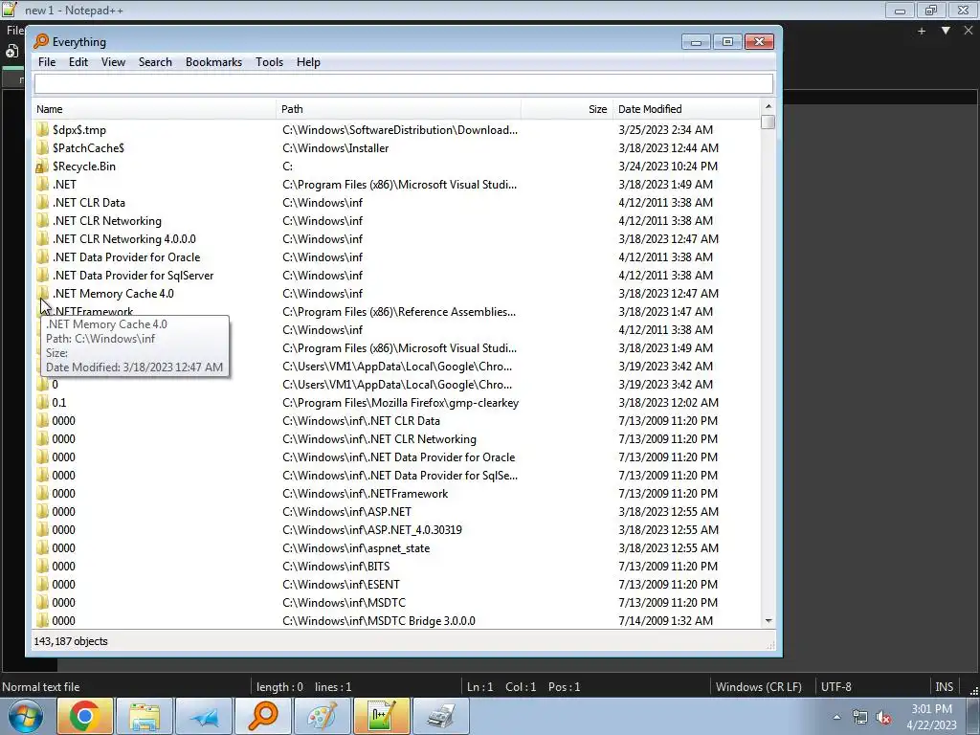Select folder icon of 0000 in ASP.NET
This screenshot has width=980, height=735.
click(42, 511)
